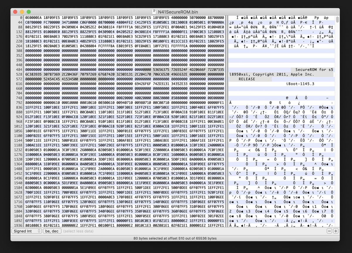The width and height of the screenshot is (352, 253).
Task: Click hex group 1B1080E3 at start of row 220
Action: click(x=34, y=41)
